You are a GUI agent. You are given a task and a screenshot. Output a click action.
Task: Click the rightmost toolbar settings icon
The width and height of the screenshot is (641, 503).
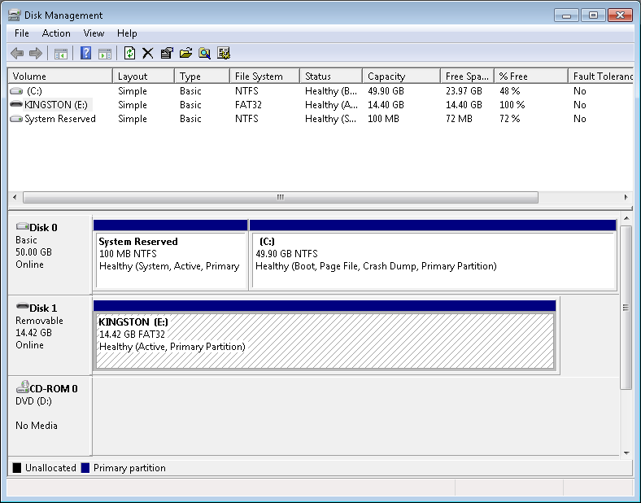pyautogui.click(x=224, y=54)
